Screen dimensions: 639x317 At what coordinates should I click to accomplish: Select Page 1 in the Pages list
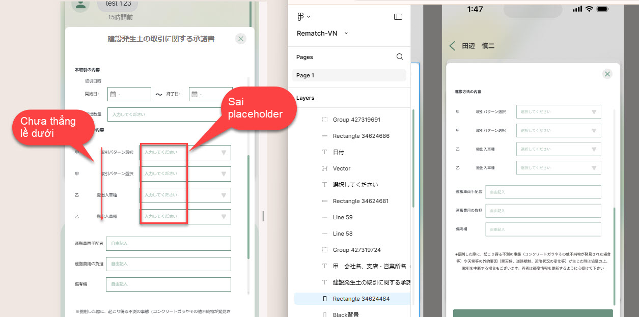pos(349,75)
